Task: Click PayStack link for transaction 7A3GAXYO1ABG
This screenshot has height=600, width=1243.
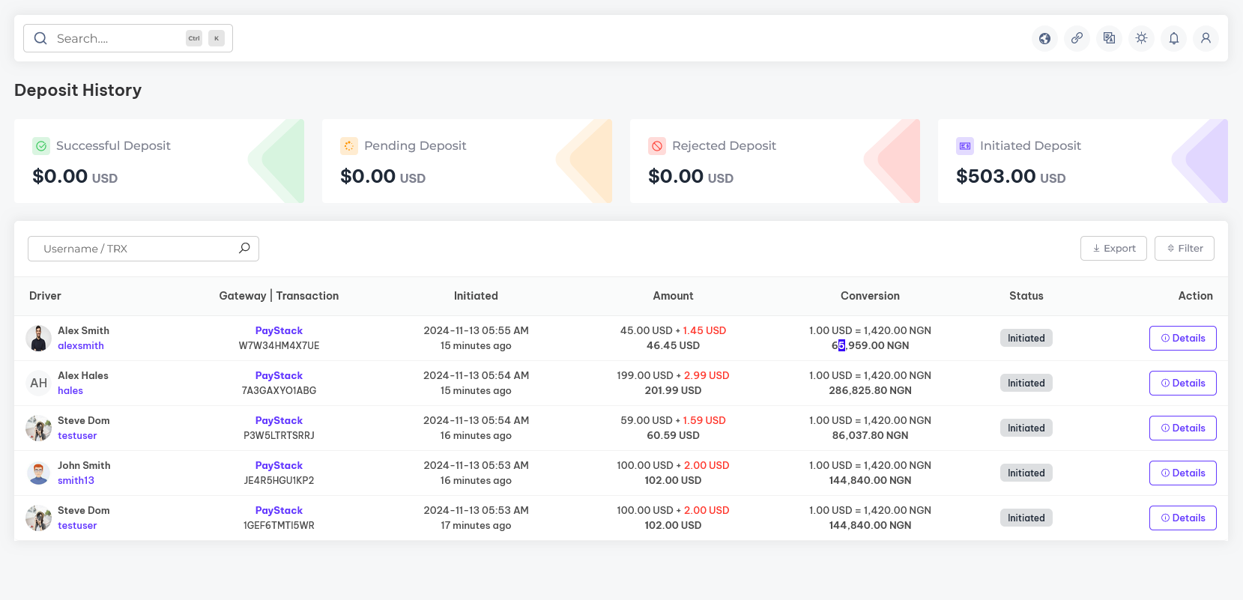Action: 279,375
